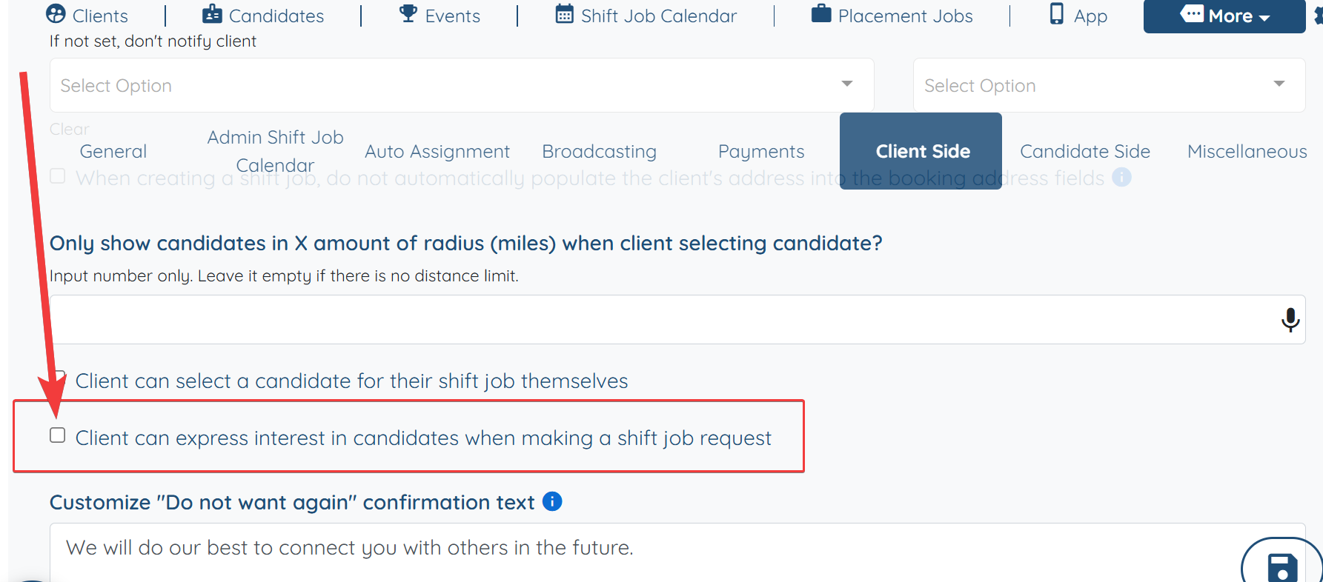The height and width of the screenshot is (582, 1323).
Task: Click the Clear link
Action: pyautogui.click(x=70, y=129)
